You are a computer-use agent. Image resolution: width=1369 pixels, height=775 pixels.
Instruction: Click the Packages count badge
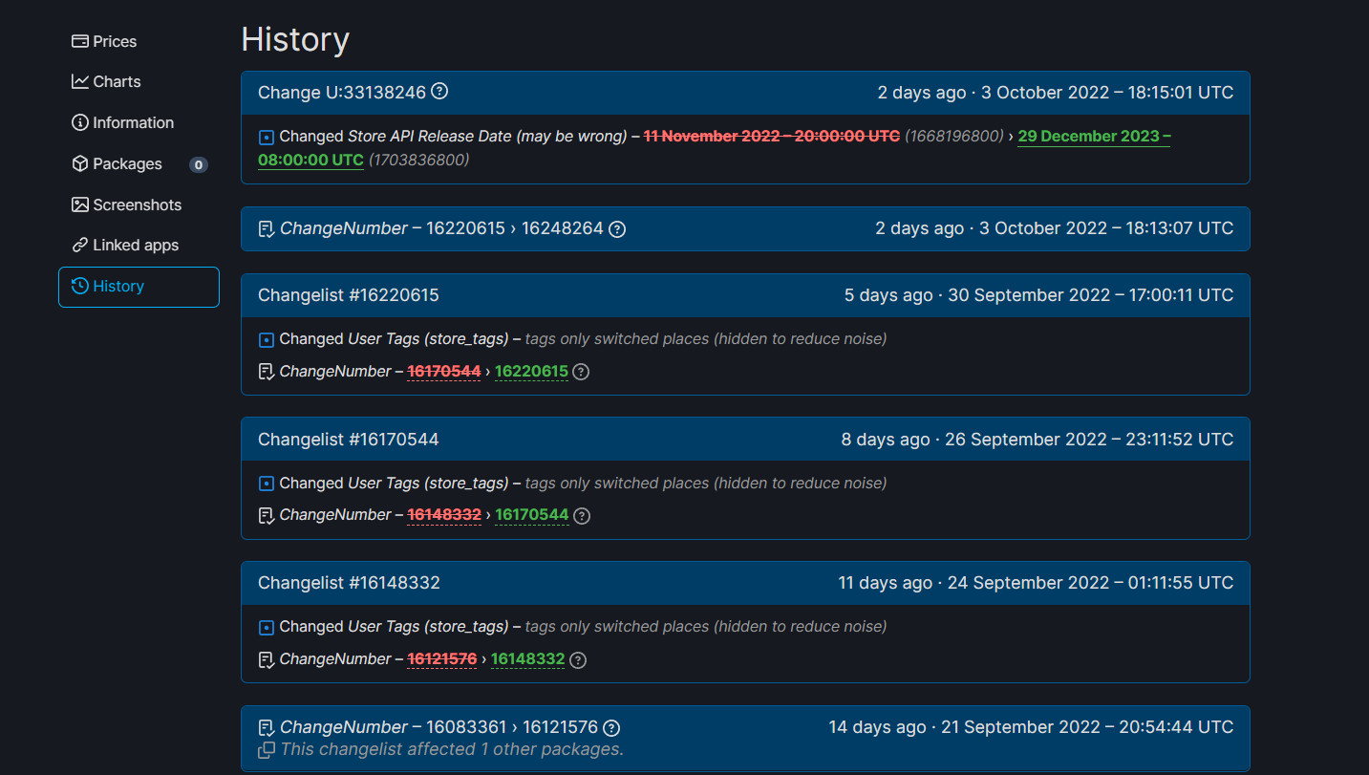click(x=198, y=164)
